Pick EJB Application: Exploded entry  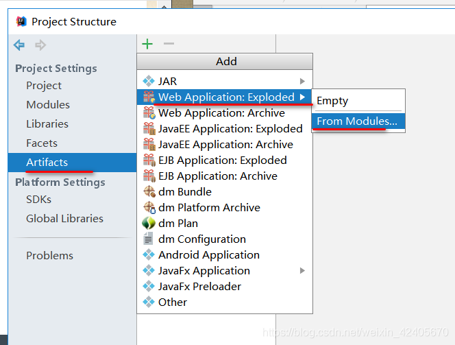point(225,160)
